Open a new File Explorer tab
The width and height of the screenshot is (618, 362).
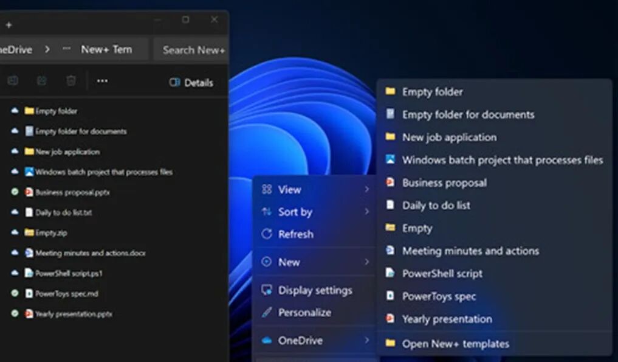9,25
